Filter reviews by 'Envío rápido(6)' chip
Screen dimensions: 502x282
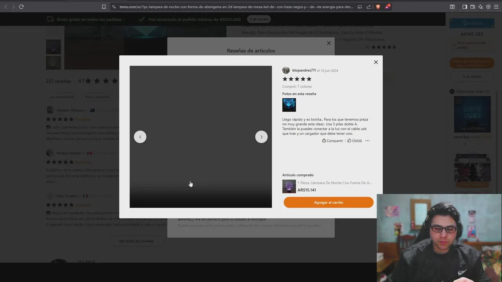pos(97,97)
